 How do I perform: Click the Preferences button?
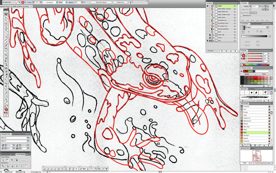(120, 2)
